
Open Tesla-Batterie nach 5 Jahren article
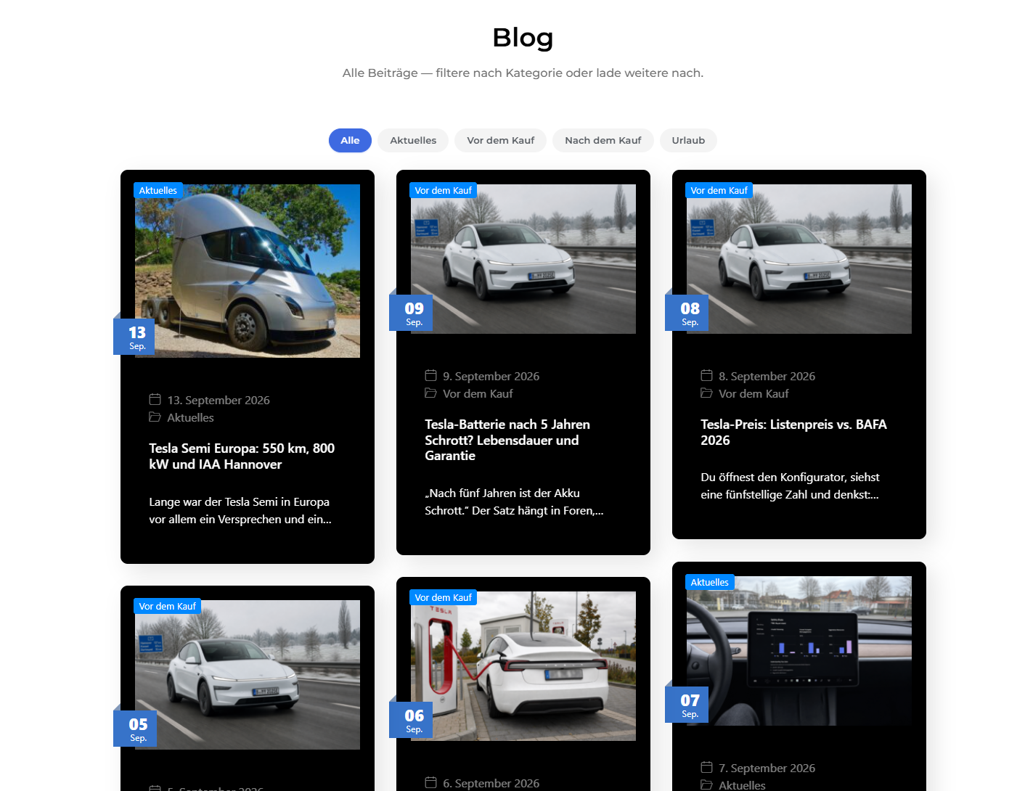pyautogui.click(x=507, y=440)
